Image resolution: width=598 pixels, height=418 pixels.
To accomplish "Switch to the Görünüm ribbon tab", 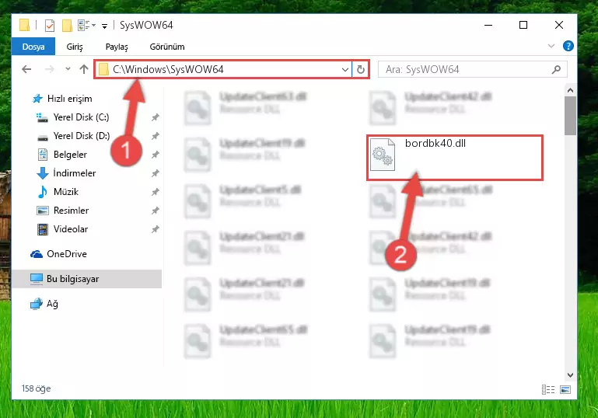I will [x=167, y=47].
